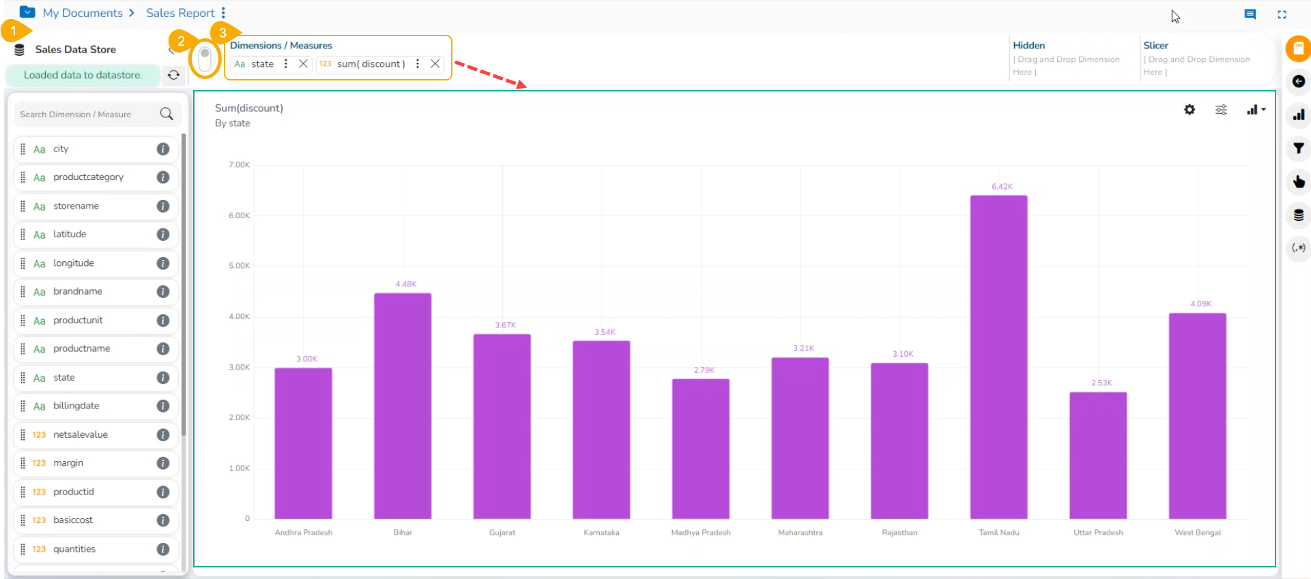Refresh the Sales Data Store
The height and width of the screenshot is (579, 1311).
coord(174,75)
